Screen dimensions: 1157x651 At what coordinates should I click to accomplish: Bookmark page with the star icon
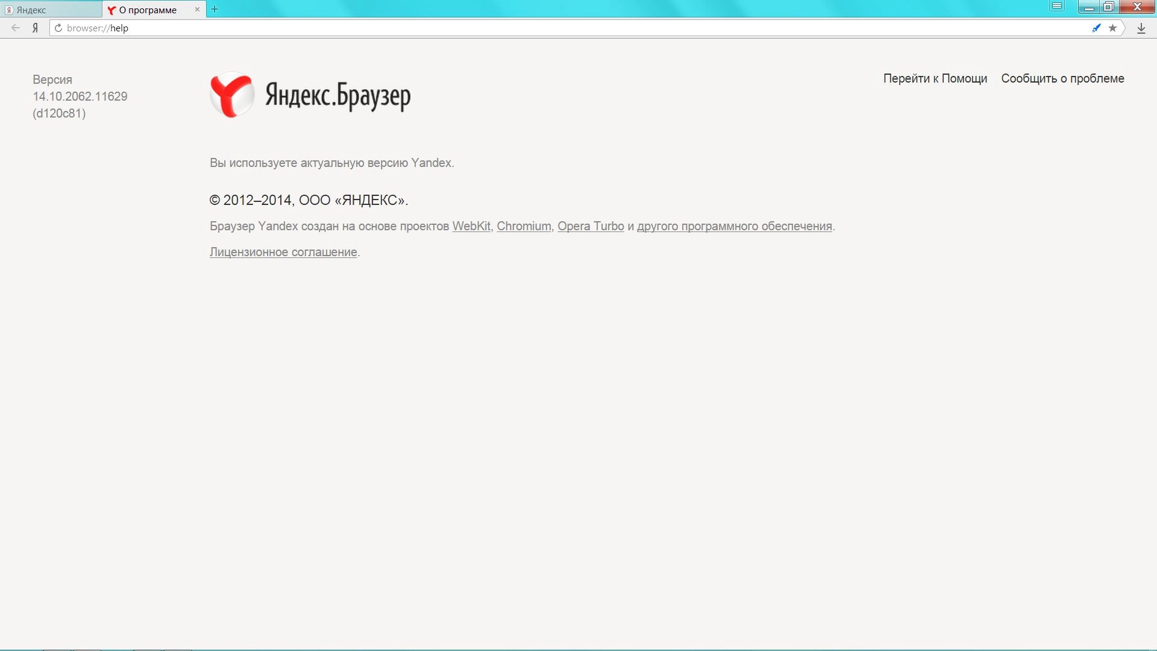[x=1112, y=28]
